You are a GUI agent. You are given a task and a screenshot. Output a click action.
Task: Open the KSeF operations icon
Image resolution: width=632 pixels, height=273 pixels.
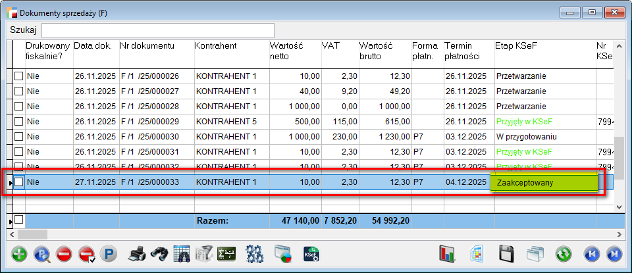click(x=311, y=254)
